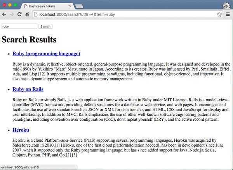Click the search term field containing ruby
This screenshot has width=233, height=170.
pos(19,26)
